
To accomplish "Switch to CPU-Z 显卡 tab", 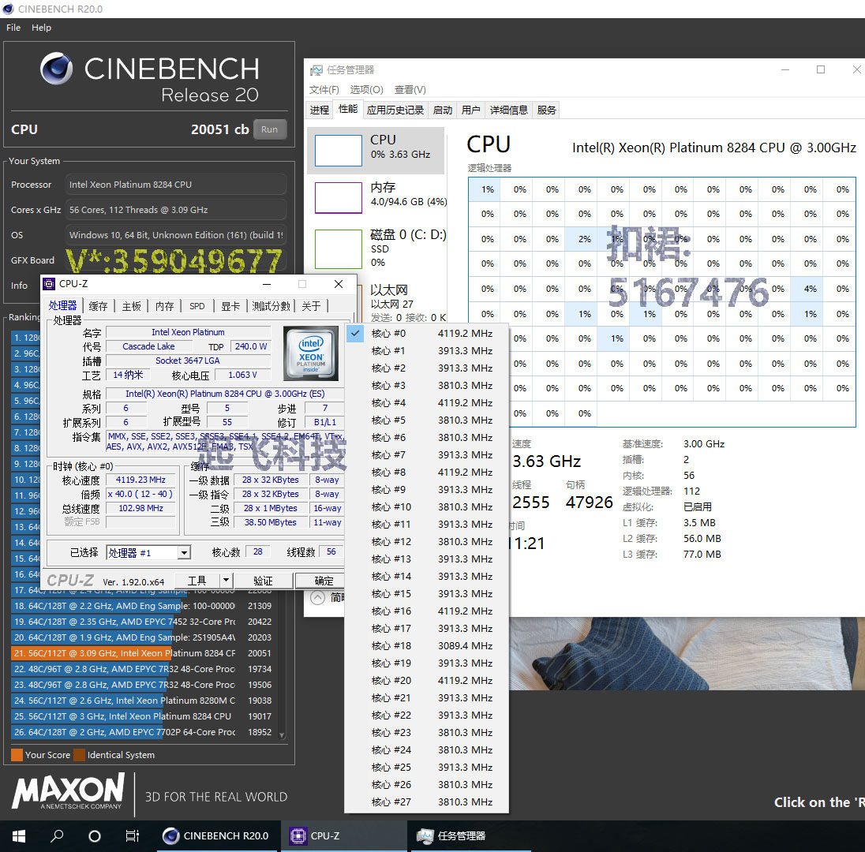I will click(x=230, y=306).
